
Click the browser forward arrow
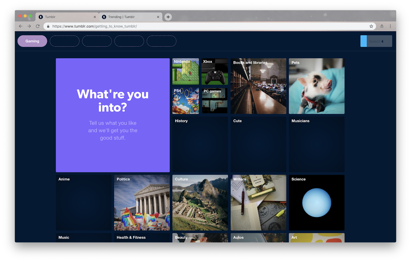tap(29, 26)
